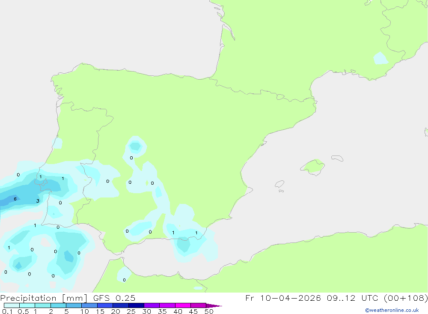Viewport: 428px width, 314px height.
Task: Click the legend swatch between 20 and 25
Action: 121,305
